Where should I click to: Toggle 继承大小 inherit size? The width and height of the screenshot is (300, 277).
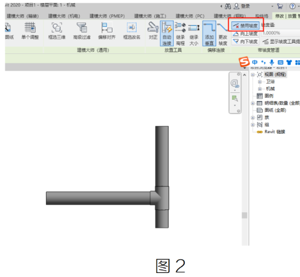(194, 34)
